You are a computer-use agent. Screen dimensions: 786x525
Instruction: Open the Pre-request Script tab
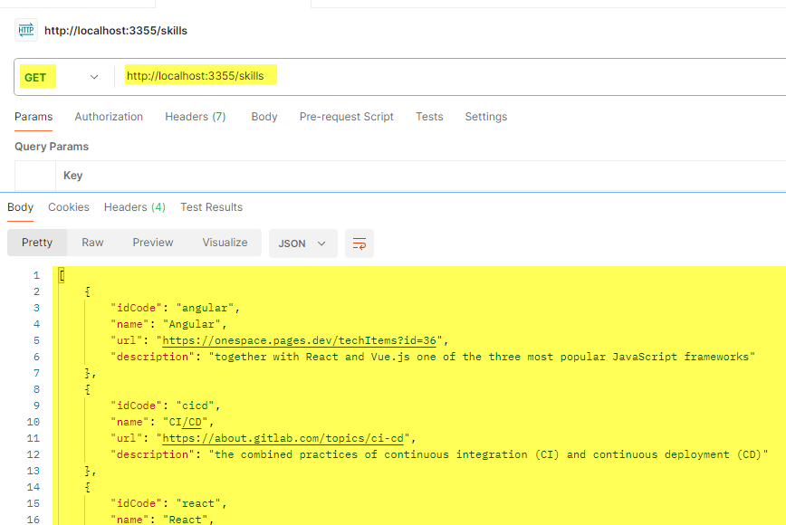(346, 117)
